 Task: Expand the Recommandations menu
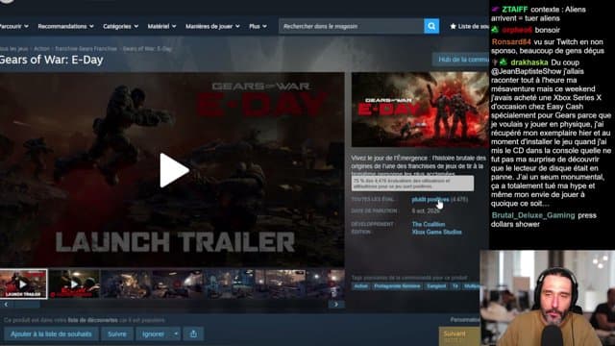click(x=65, y=26)
